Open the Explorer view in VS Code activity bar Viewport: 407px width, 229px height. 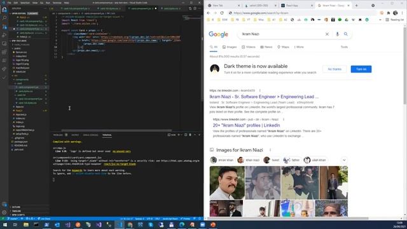(4, 10)
